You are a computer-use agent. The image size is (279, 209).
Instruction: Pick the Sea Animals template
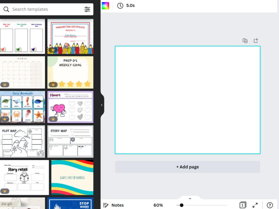point(22,107)
